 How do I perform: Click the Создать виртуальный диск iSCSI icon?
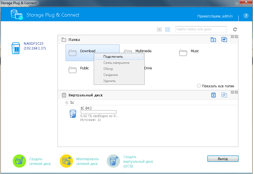(113, 161)
